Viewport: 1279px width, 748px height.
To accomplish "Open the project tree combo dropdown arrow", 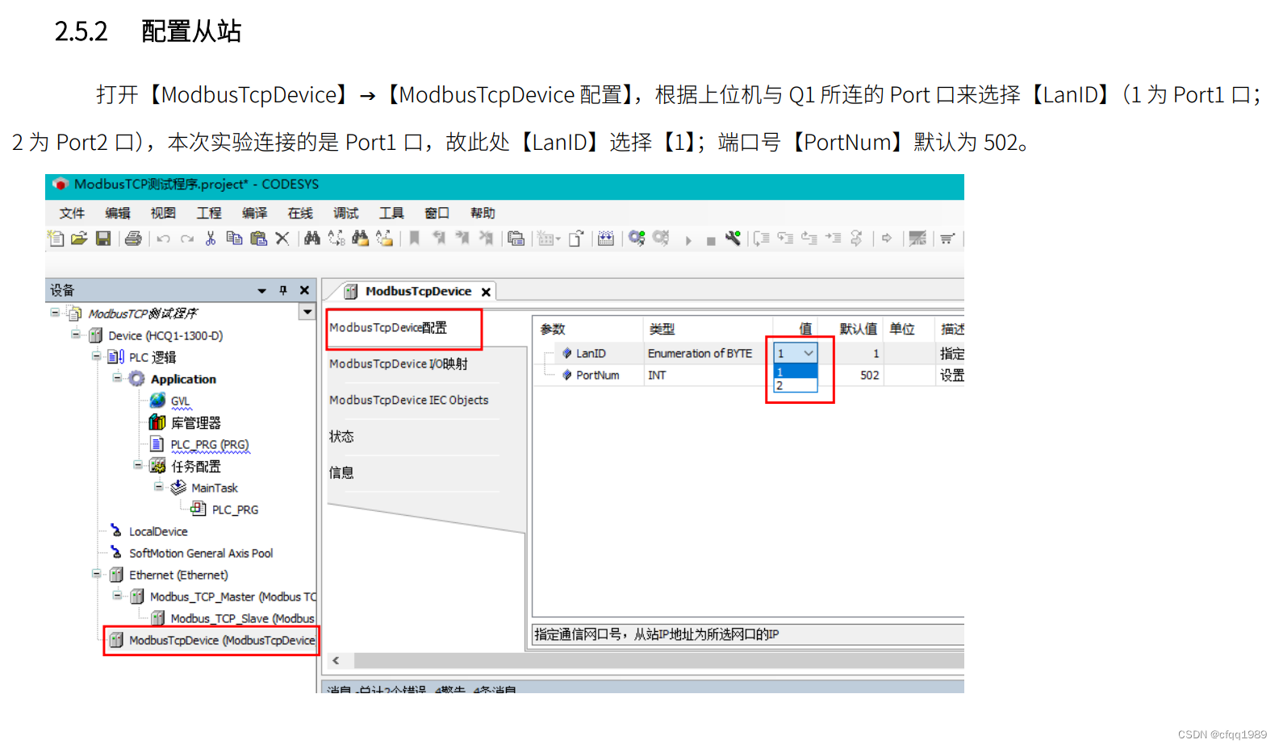I will pos(307,312).
